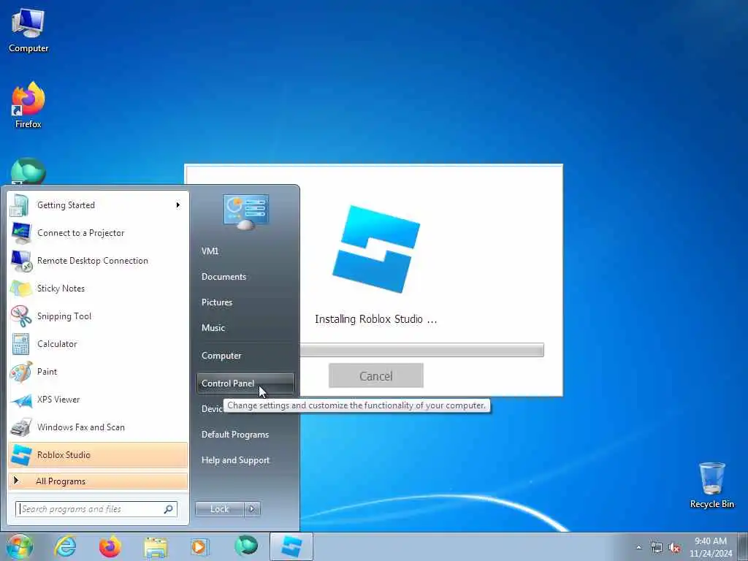Click the Connect to a Projector icon

coord(21,233)
